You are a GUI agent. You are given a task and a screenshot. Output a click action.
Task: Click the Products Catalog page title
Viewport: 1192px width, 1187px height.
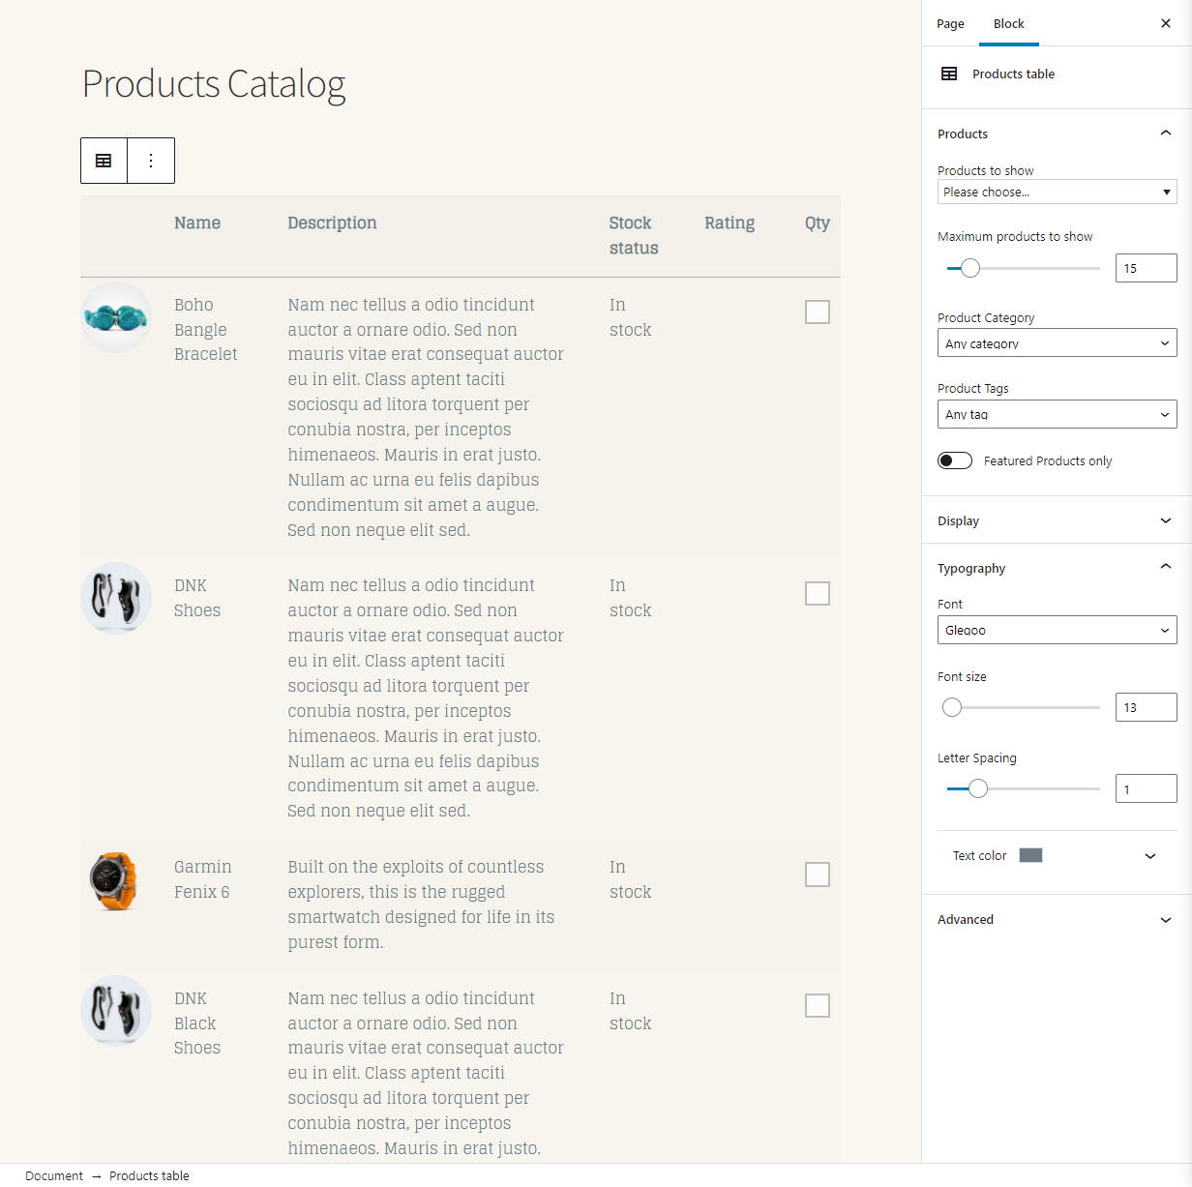point(214,84)
